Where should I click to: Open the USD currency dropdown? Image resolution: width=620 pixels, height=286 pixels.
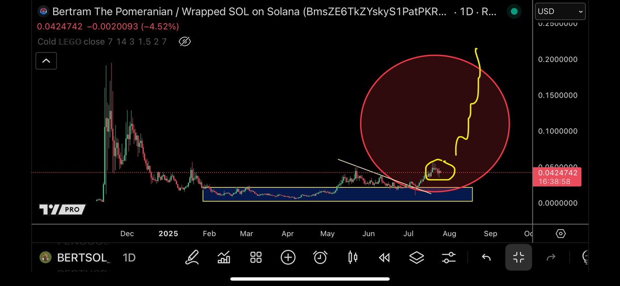coord(561,11)
